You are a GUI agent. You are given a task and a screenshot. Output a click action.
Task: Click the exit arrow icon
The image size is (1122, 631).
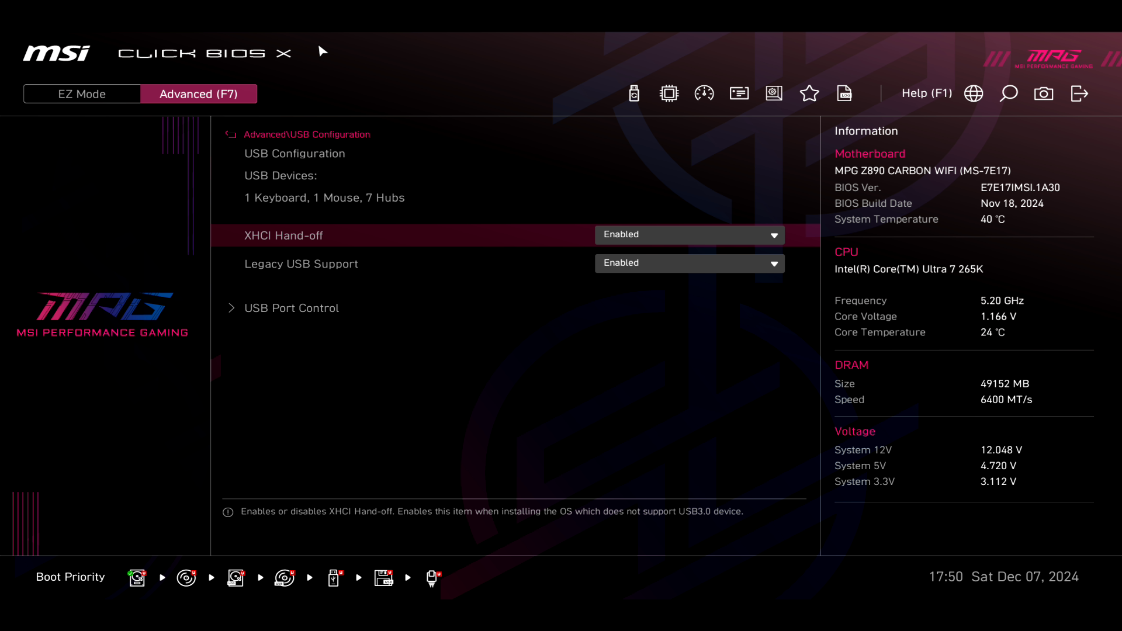(1079, 93)
